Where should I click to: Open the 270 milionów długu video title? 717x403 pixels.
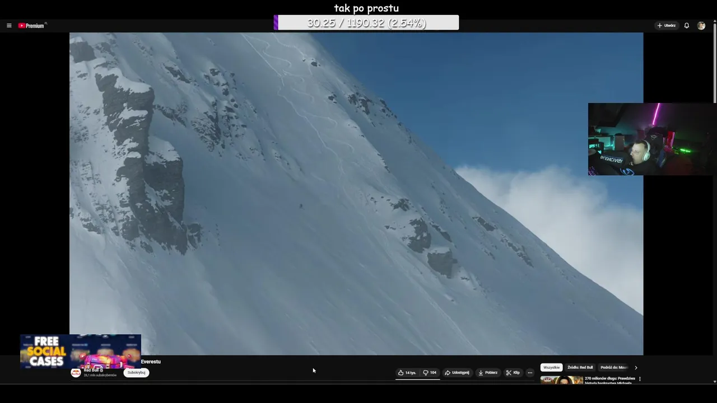[610, 381]
